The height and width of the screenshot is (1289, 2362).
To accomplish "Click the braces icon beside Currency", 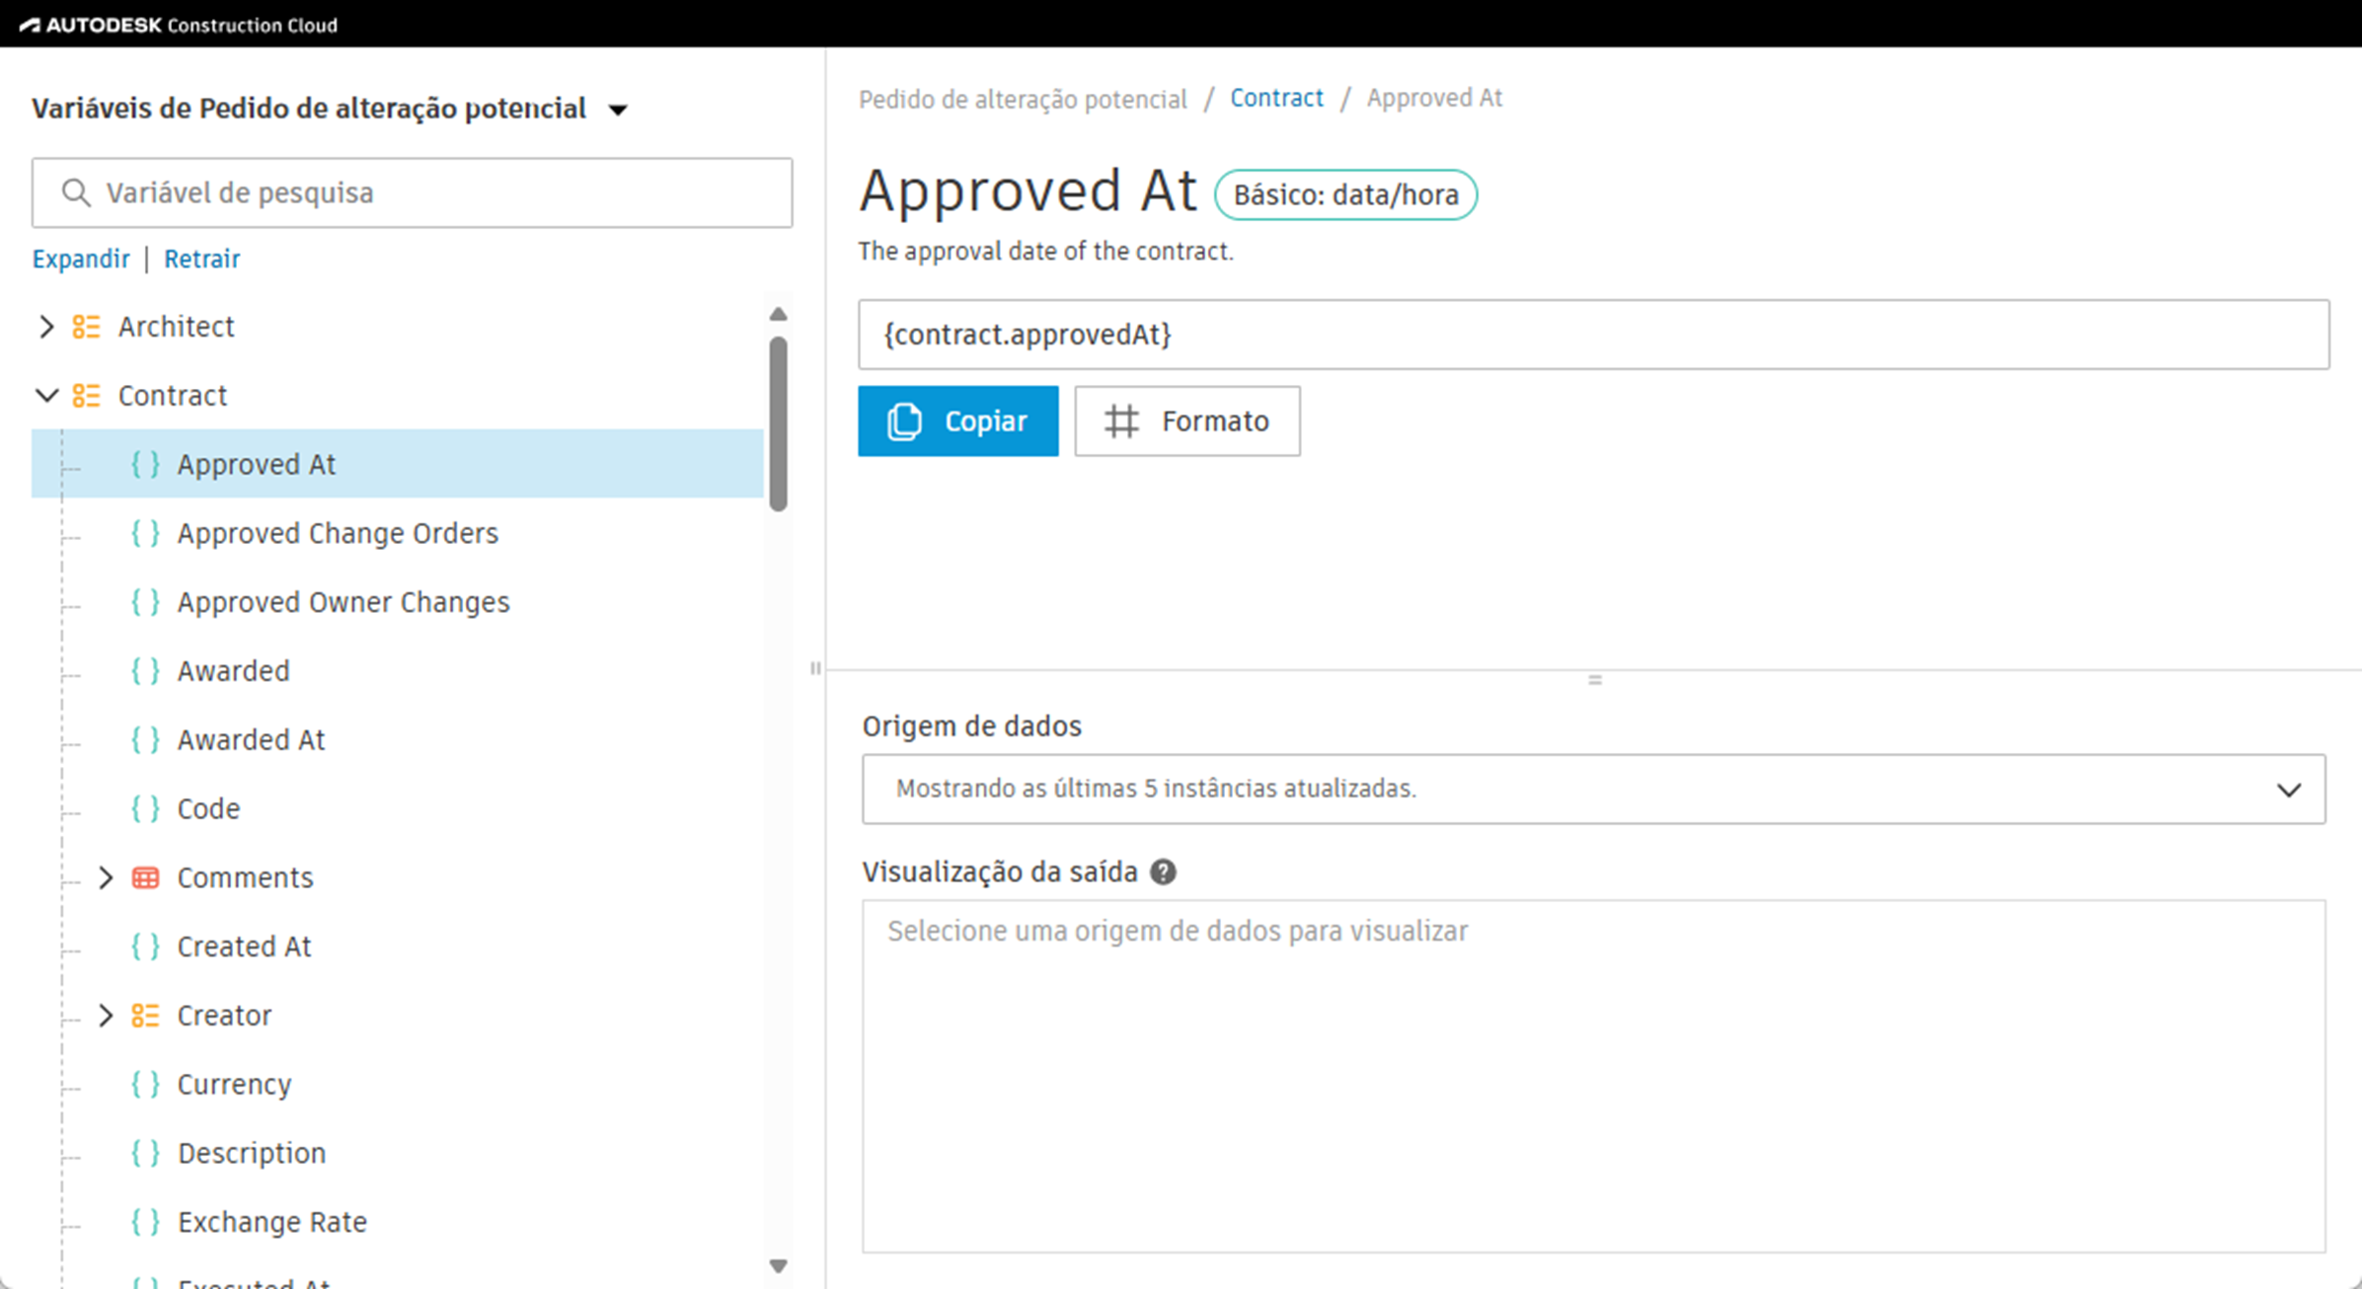I will pos(145,1085).
